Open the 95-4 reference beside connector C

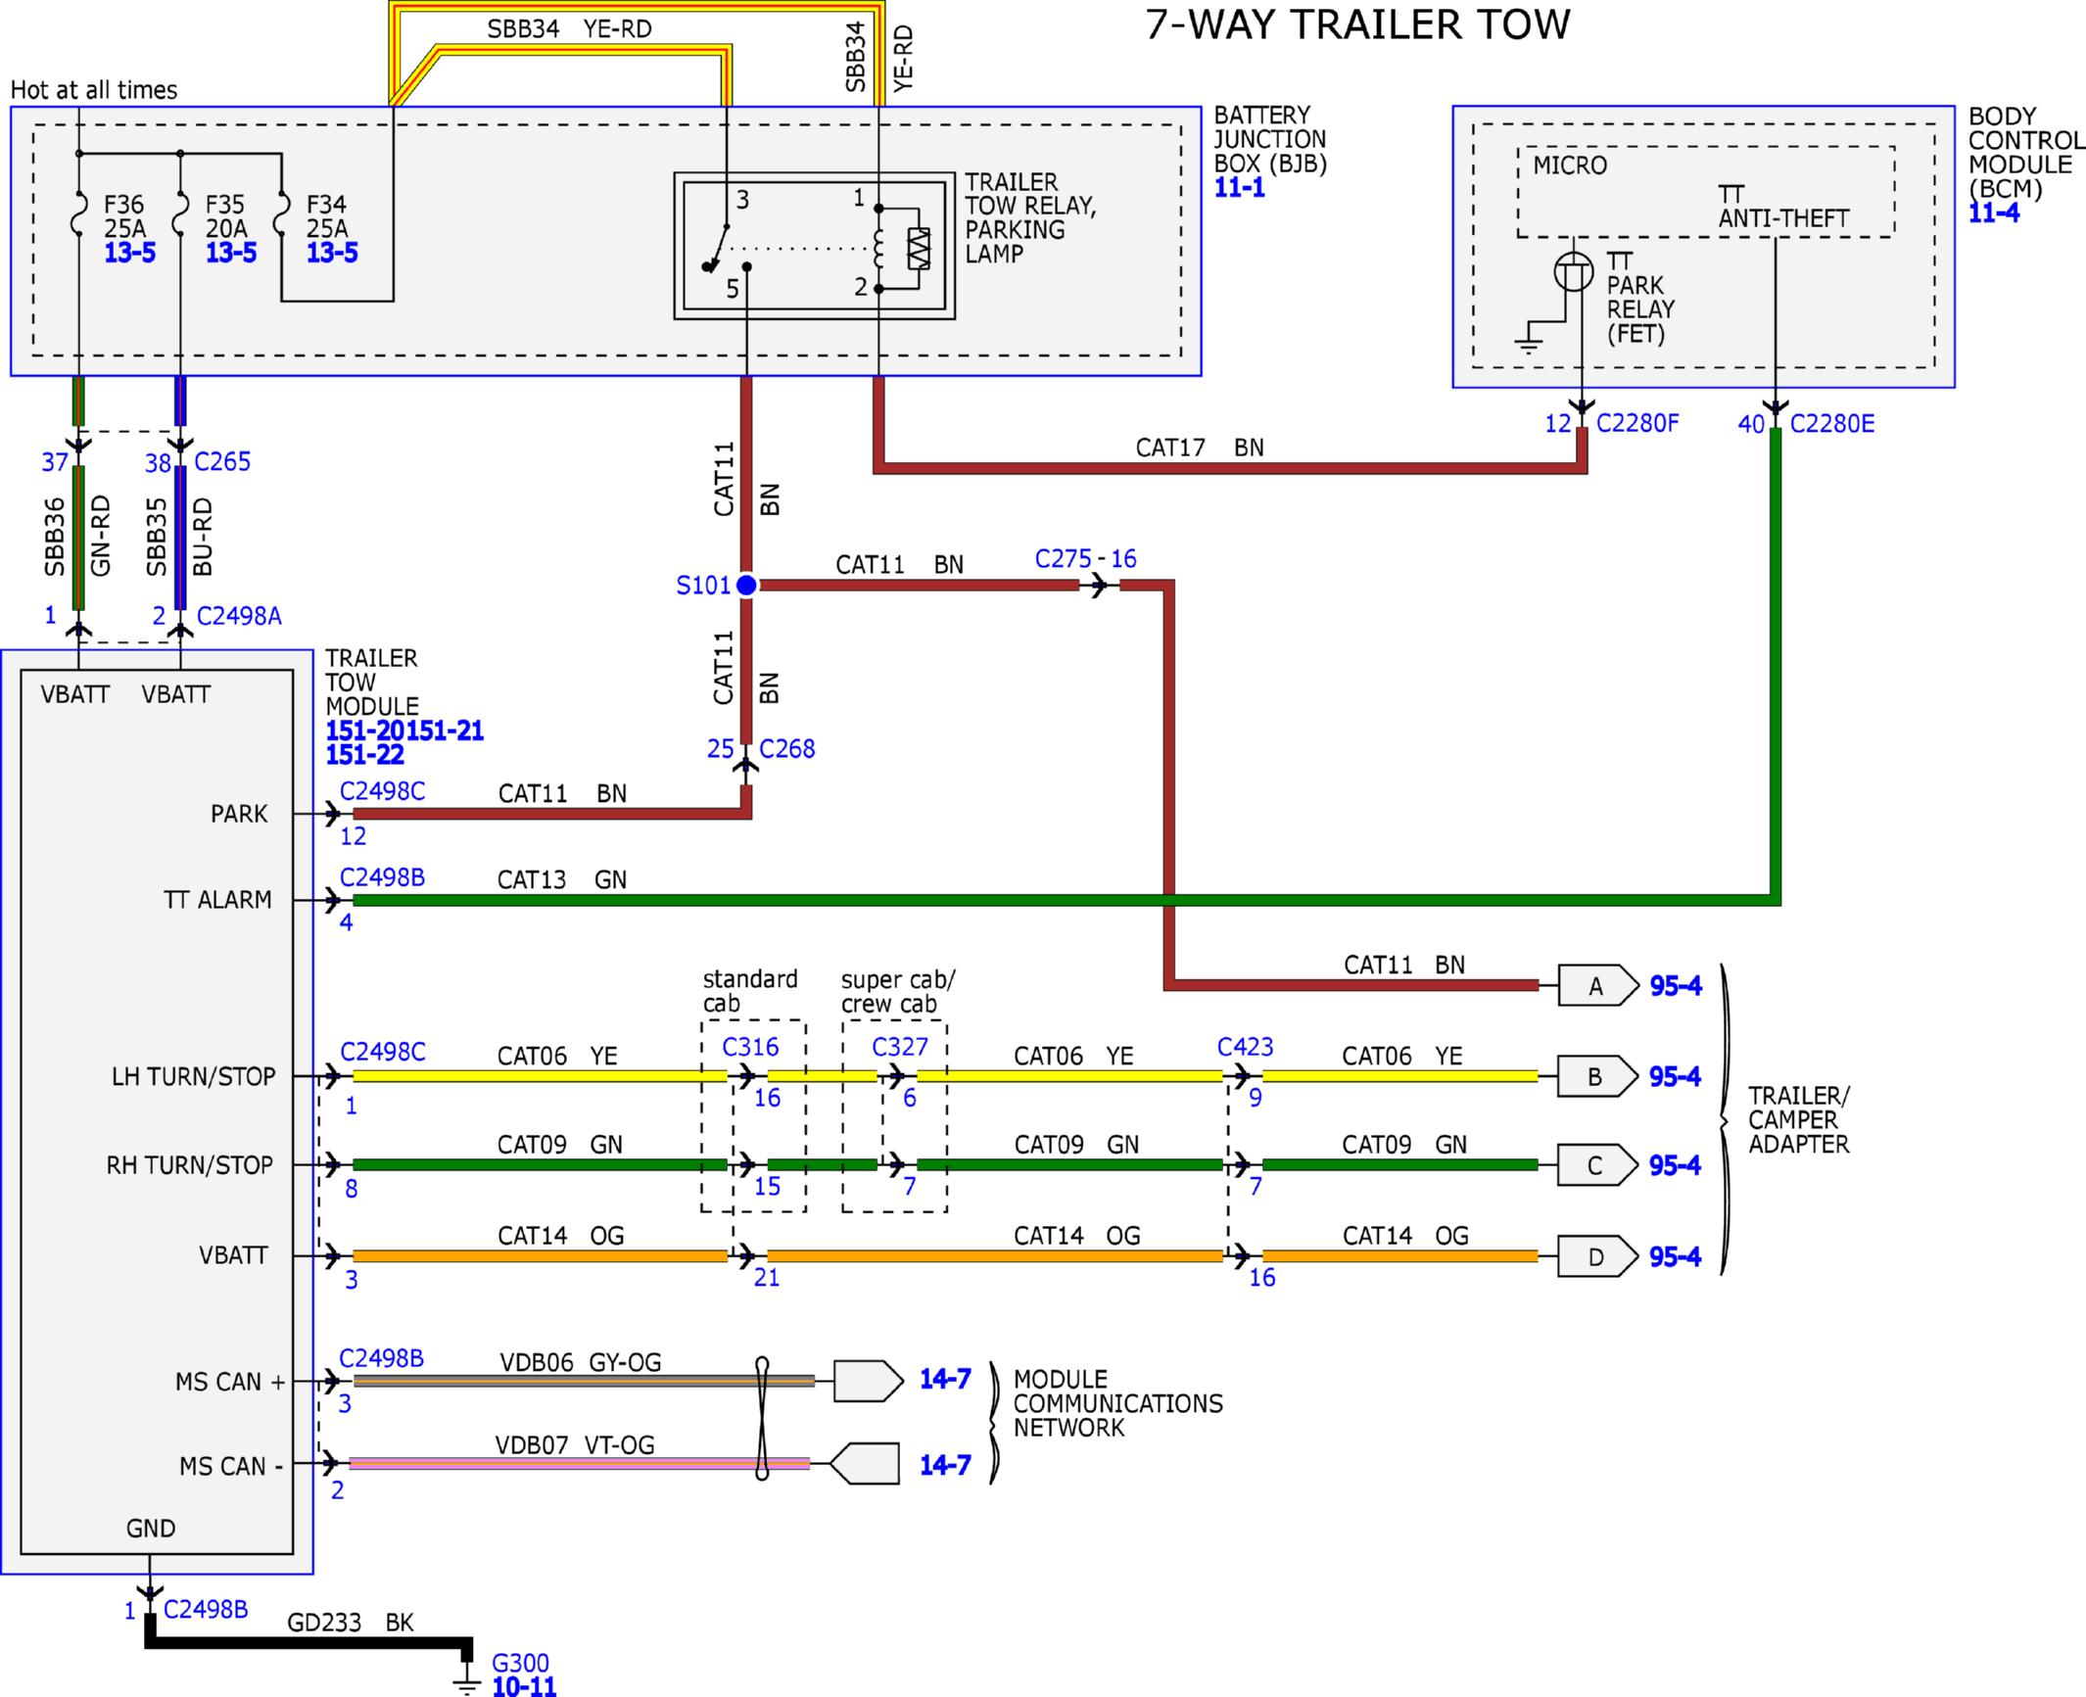(x=1676, y=1166)
